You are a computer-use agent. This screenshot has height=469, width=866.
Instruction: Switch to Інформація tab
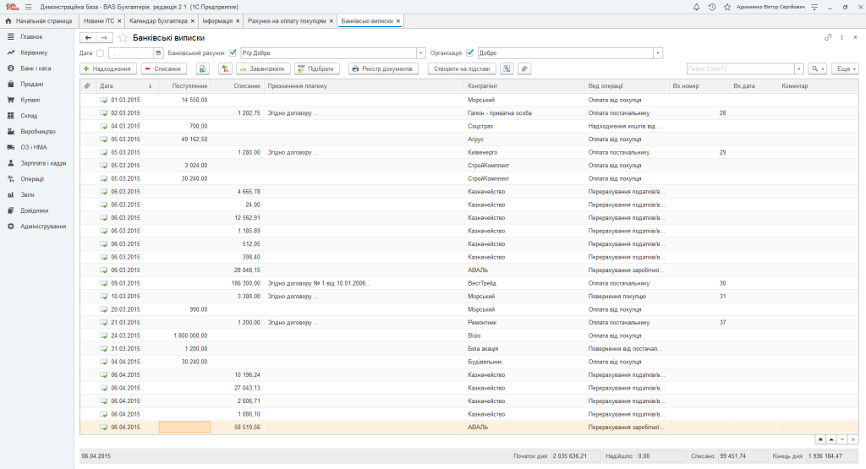(217, 21)
